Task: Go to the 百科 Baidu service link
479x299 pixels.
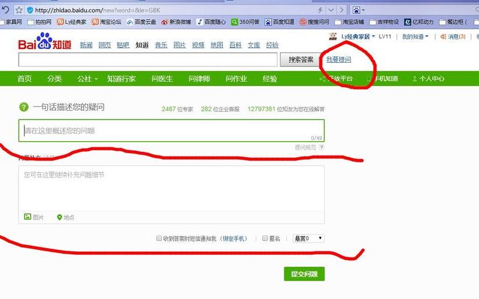Action: tap(235, 45)
